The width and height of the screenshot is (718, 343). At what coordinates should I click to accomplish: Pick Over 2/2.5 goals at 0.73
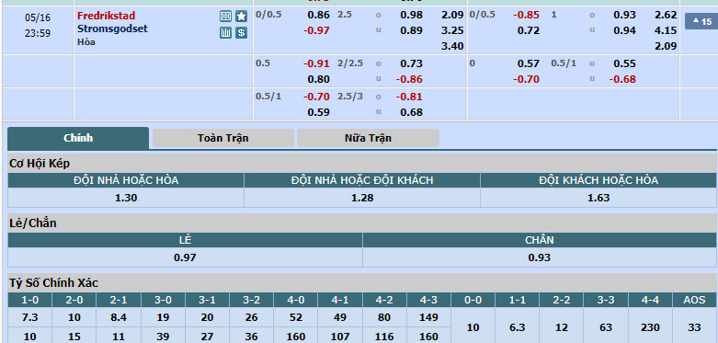point(411,63)
